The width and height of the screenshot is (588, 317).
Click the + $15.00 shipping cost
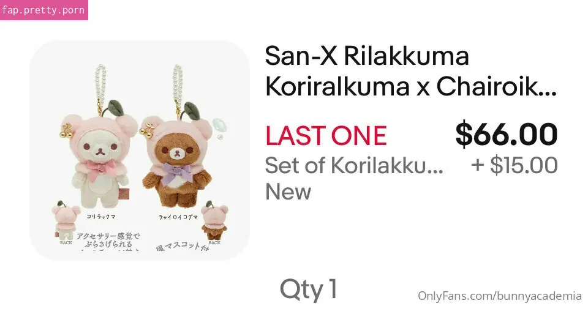(x=514, y=165)
